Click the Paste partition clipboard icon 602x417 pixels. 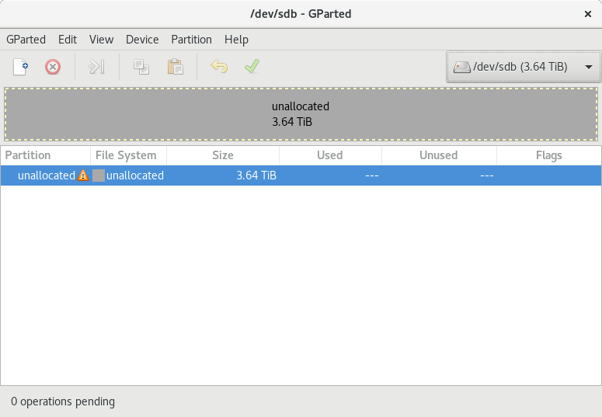(175, 67)
